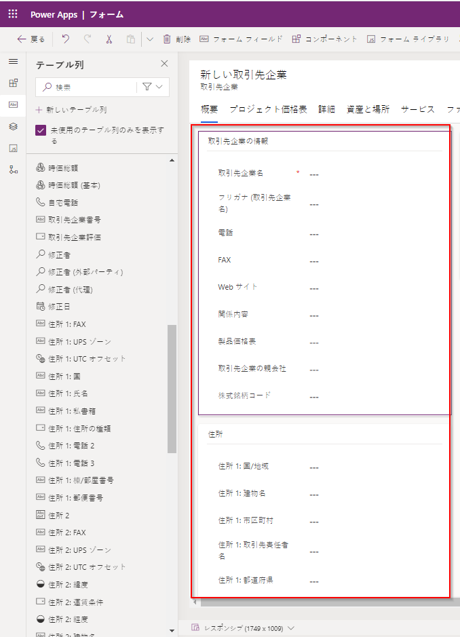This screenshot has width=460, height=637.
Task: Select the Web サイト form field
Action: pyautogui.click(x=324, y=287)
